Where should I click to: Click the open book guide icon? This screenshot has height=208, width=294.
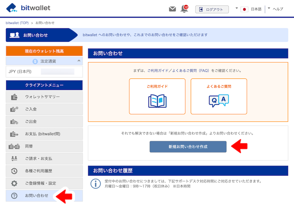click(157, 101)
